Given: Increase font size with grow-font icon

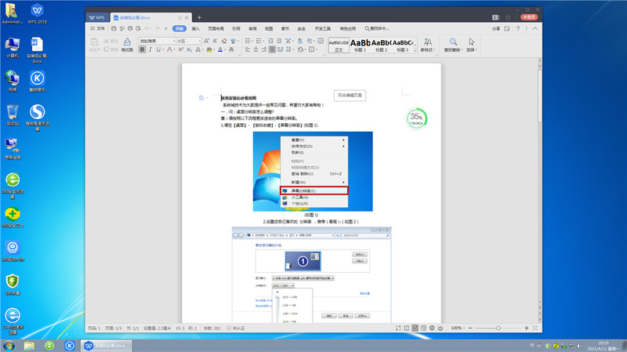Looking at the screenshot, I should [x=207, y=41].
